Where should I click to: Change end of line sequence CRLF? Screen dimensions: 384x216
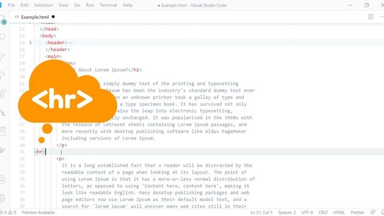323,212
